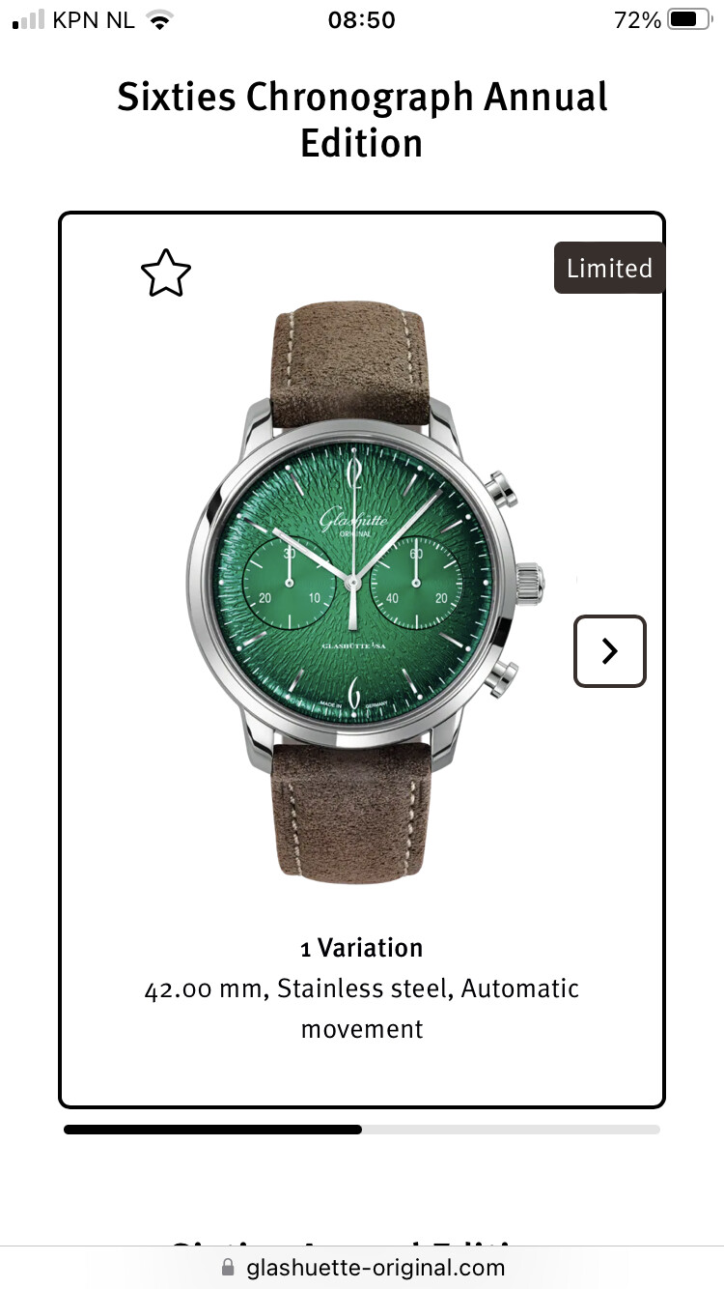Click the Sixties Chronograph Annual Edition heading

point(362,120)
